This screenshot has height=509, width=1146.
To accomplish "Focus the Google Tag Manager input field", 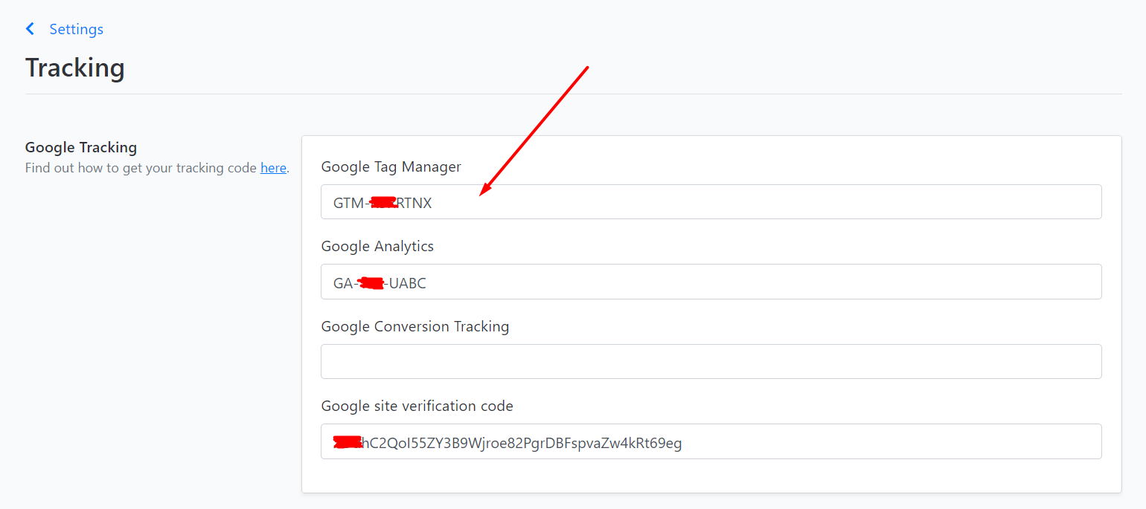I will coord(711,202).
